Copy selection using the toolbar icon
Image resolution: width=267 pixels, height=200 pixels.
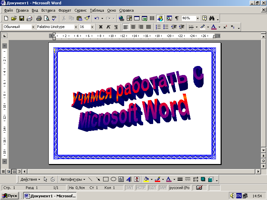pos(71,18)
